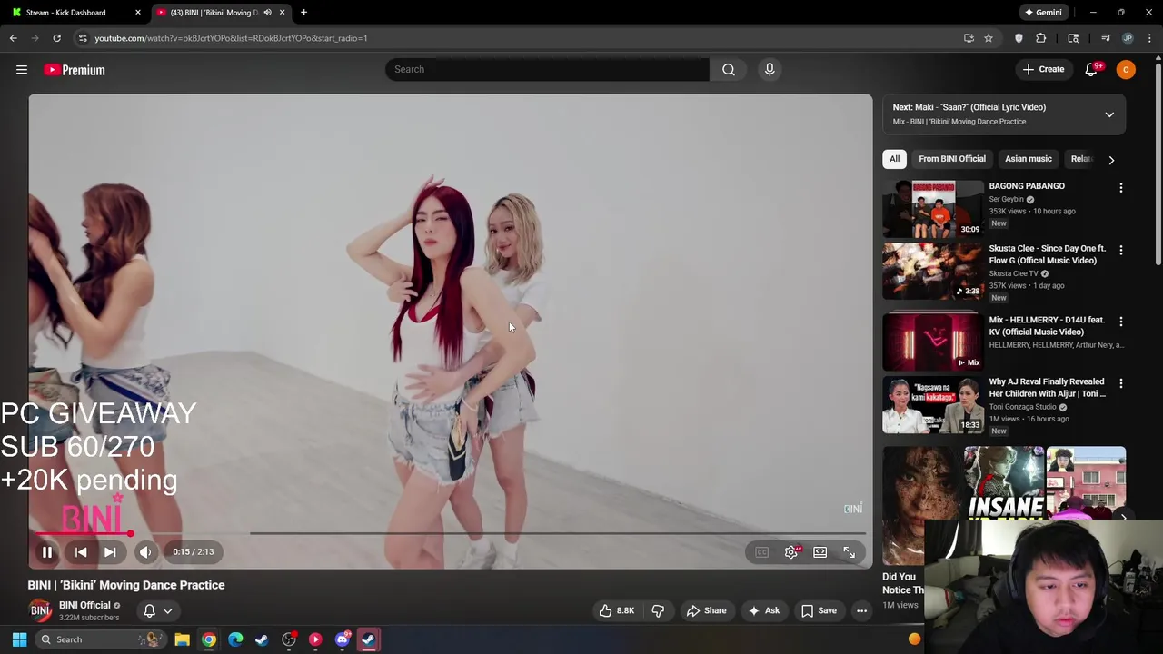Filter by From BINI Official chip
1163x654 pixels.
(x=951, y=159)
